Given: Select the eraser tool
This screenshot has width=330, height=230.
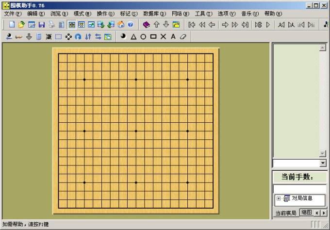Looking at the screenshot, I should coord(183,36).
